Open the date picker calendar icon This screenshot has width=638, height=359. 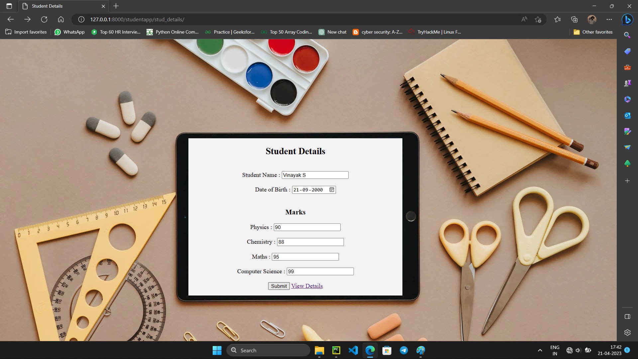[332, 190]
